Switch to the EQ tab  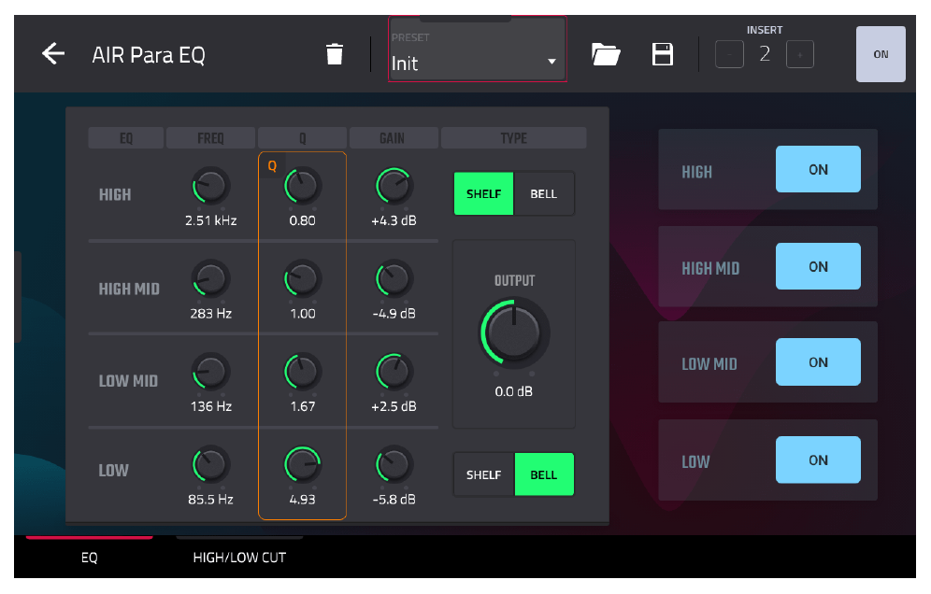click(89, 557)
